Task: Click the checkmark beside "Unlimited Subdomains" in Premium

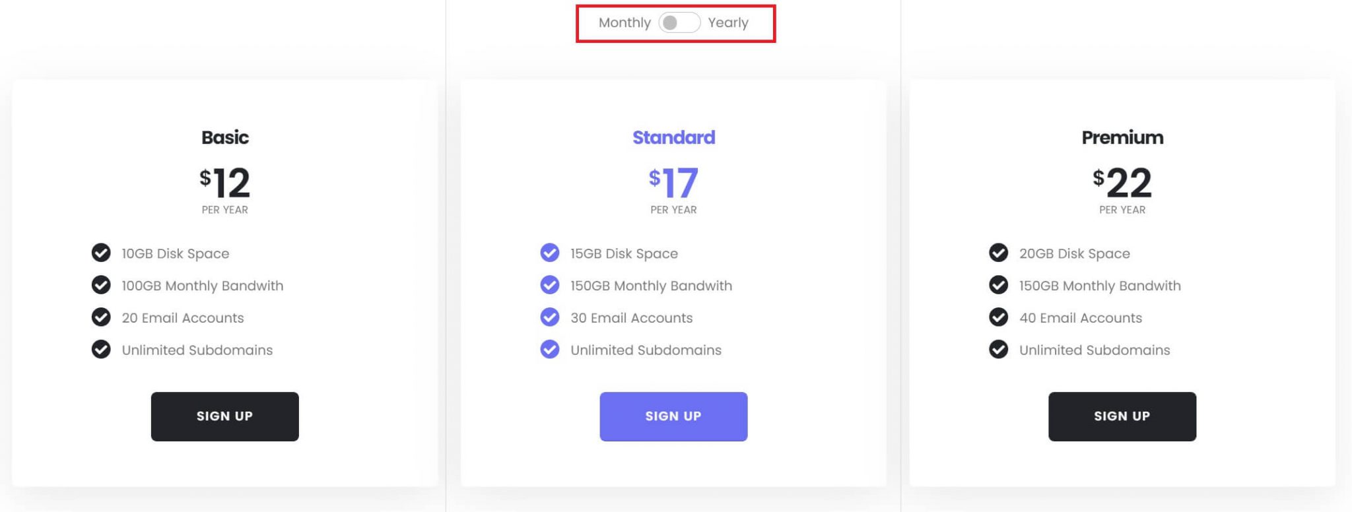Action: [x=998, y=350]
